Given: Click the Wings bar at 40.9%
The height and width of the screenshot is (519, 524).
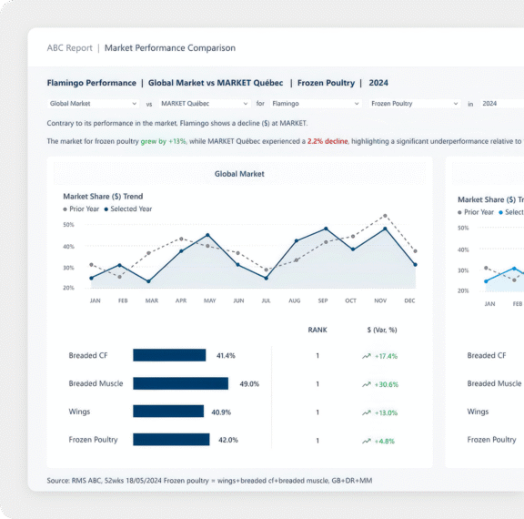Looking at the screenshot, I should [168, 412].
